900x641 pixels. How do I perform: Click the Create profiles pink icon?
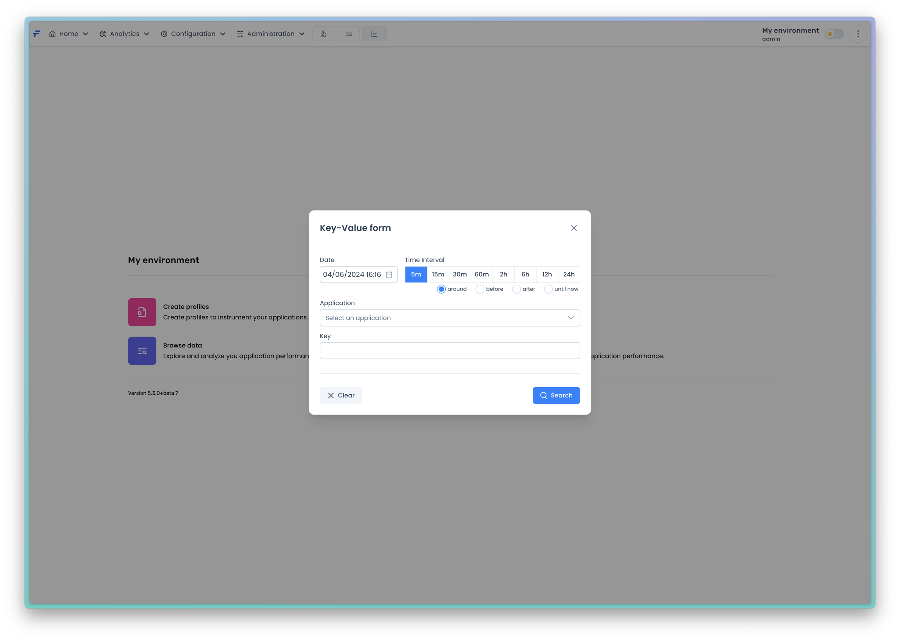point(142,312)
